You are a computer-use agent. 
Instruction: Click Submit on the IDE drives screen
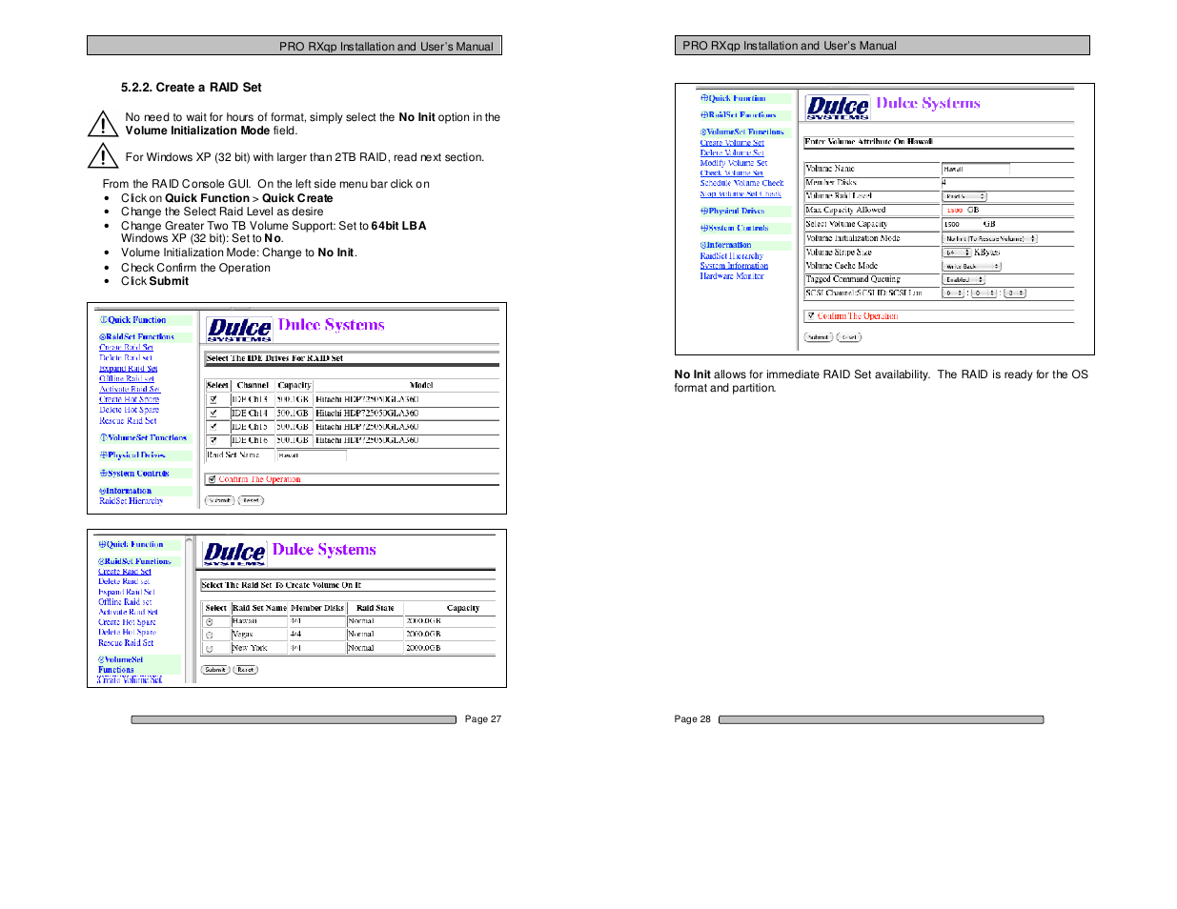tap(220, 500)
